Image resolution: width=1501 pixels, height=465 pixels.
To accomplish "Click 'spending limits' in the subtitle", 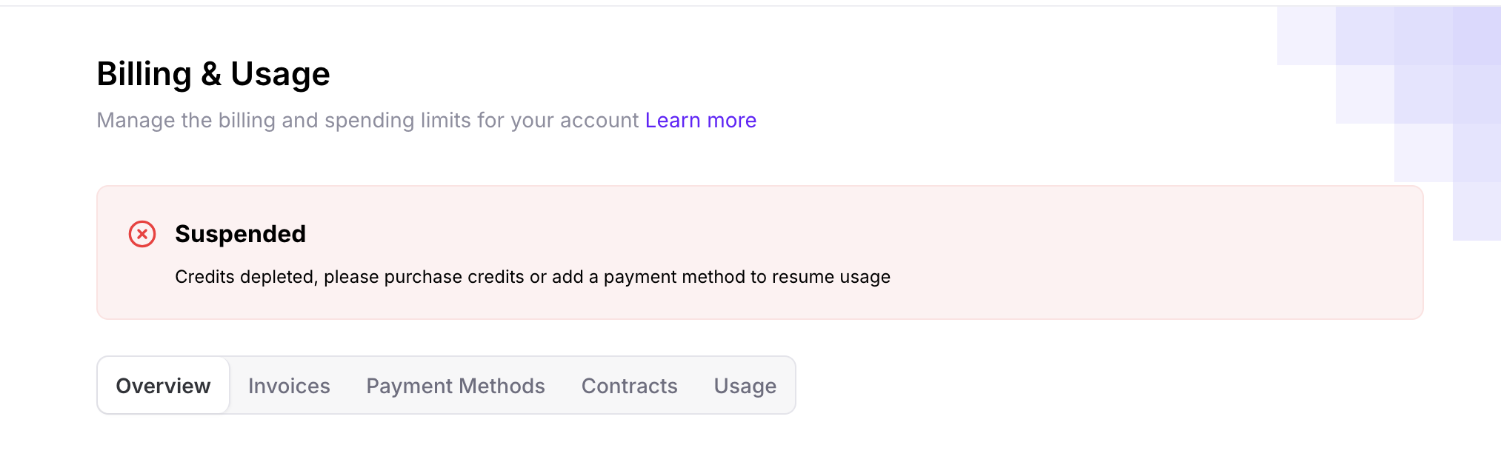I will click(x=396, y=120).
